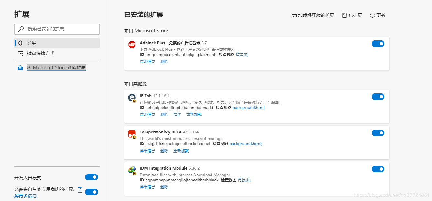Click 重新加载 for IE Tab
Image resolution: width=432 pixels, height=201 pixels.
pyautogui.click(x=194, y=114)
